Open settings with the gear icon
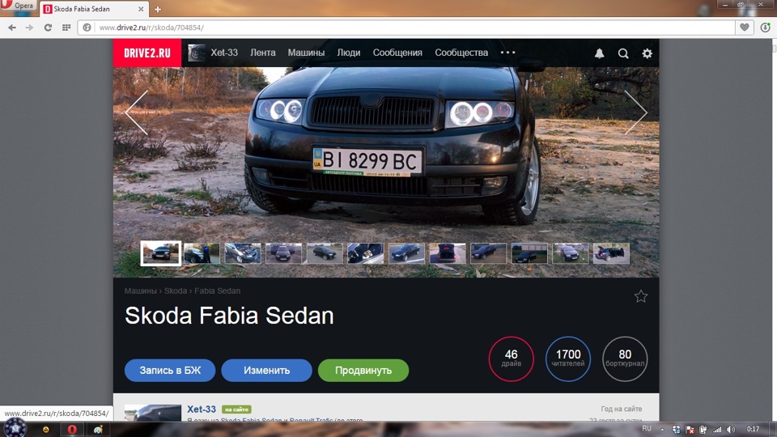 click(x=647, y=53)
